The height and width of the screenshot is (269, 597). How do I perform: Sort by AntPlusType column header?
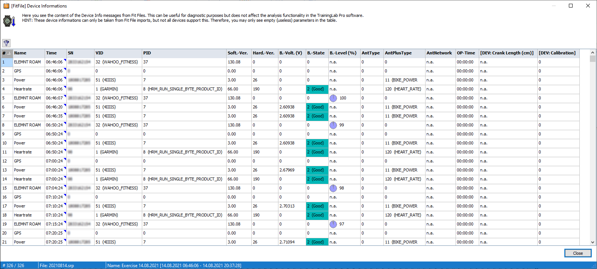(x=405, y=53)
